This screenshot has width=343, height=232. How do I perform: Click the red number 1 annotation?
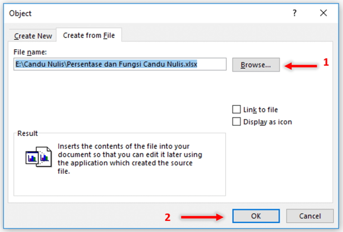[326, 62]
